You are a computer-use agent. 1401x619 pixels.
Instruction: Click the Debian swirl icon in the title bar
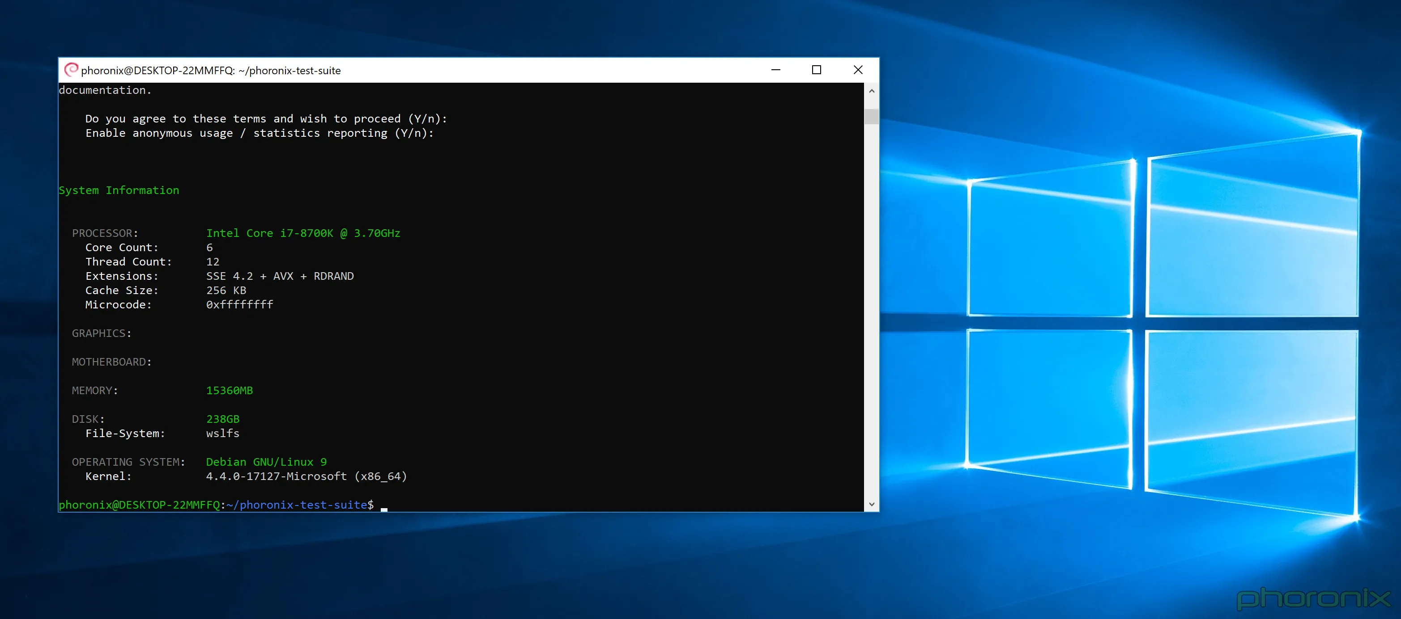click(x=71, y=70)
